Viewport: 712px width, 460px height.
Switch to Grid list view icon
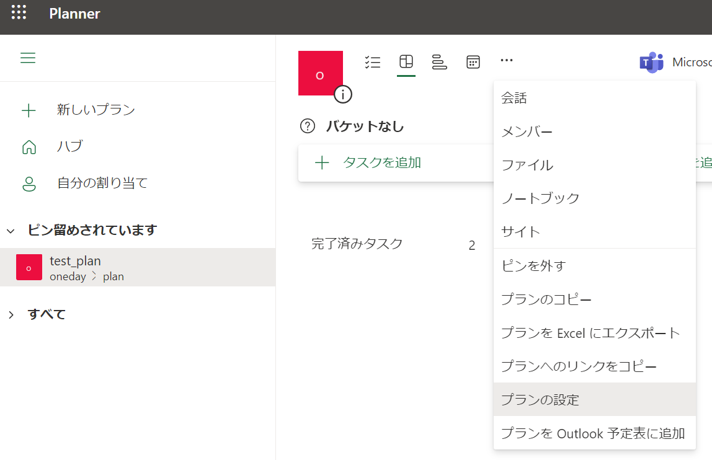pos(372,62)
